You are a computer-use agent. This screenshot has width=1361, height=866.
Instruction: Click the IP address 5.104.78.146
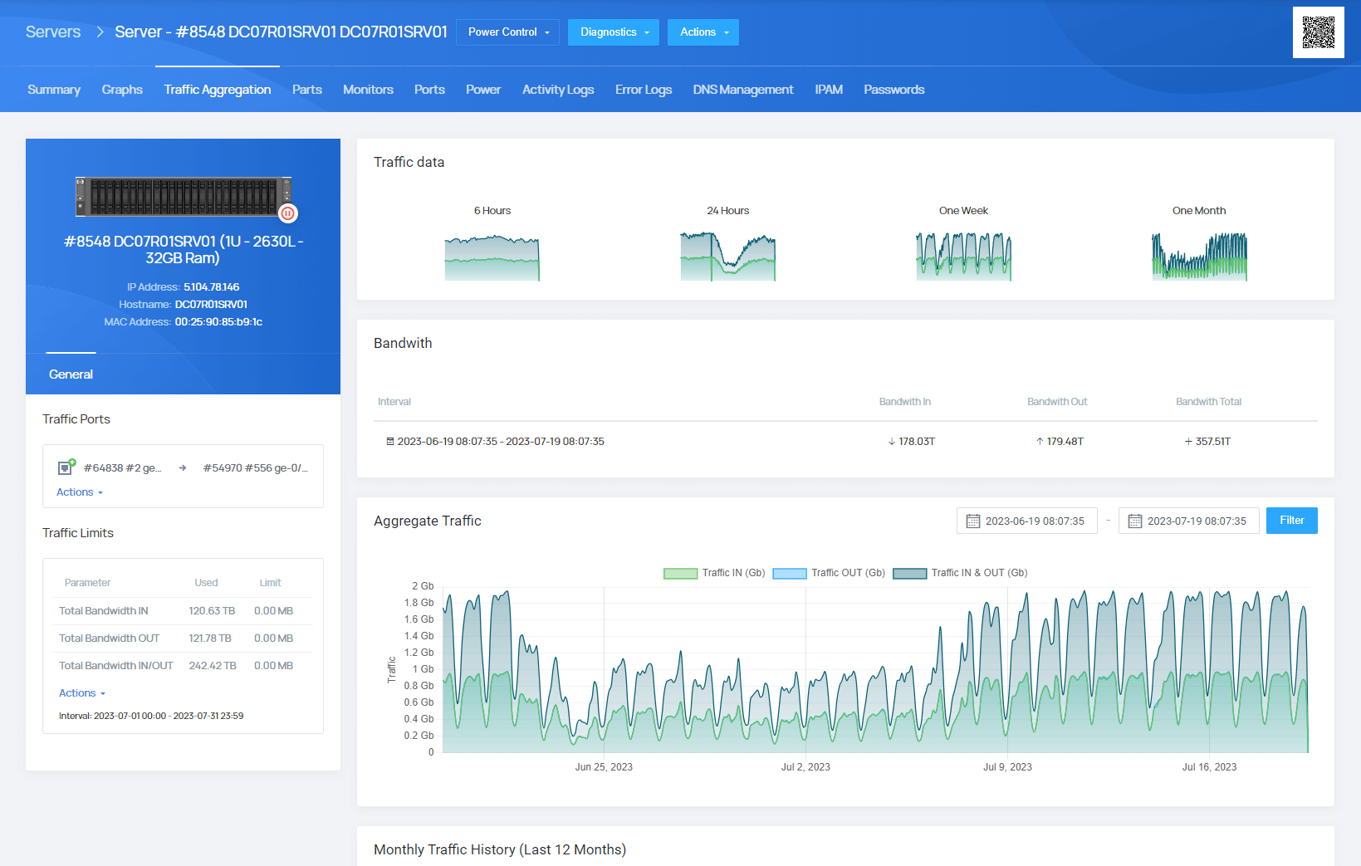click(x=212, y=287)
